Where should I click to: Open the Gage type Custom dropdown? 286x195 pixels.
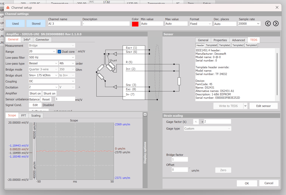pyautogui.click(x=229, y=129)
